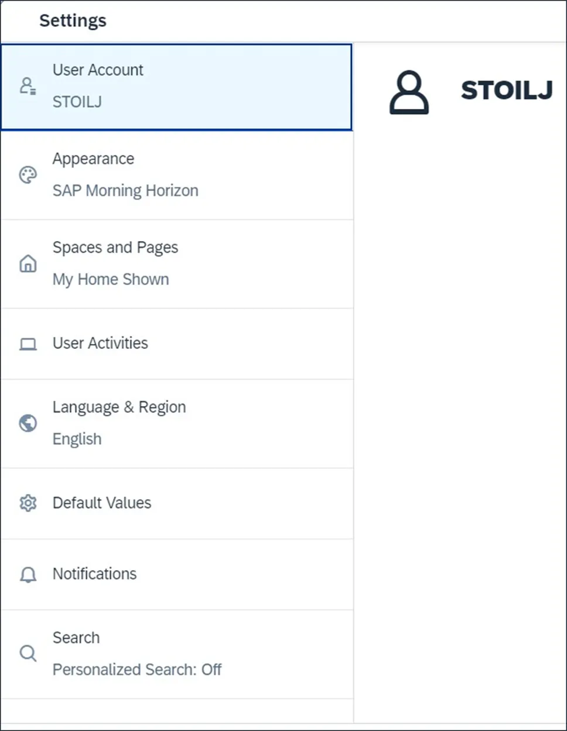Click the User Account person icon
The height and width of the screenshot is (731, 567).
(x=28, y=87)
